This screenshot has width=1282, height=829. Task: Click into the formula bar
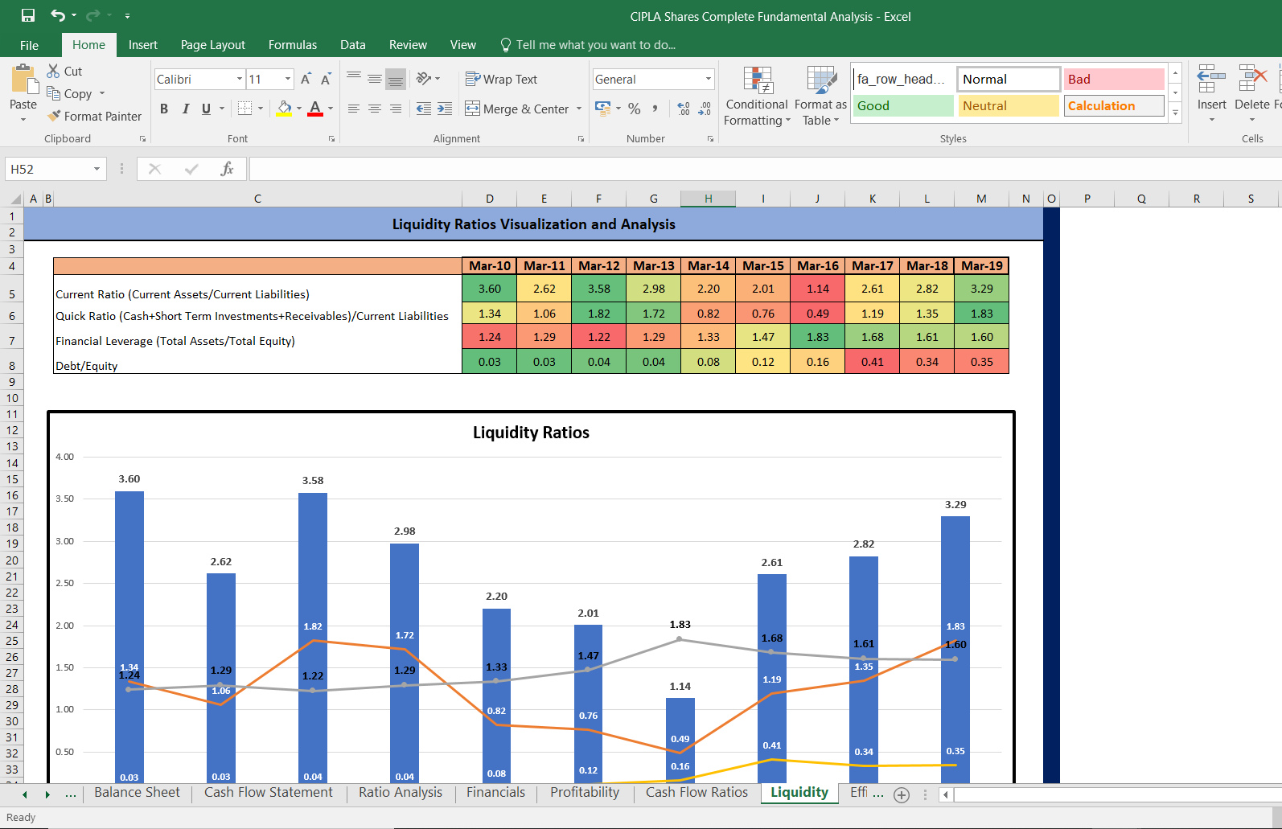[x=764, y=169]
